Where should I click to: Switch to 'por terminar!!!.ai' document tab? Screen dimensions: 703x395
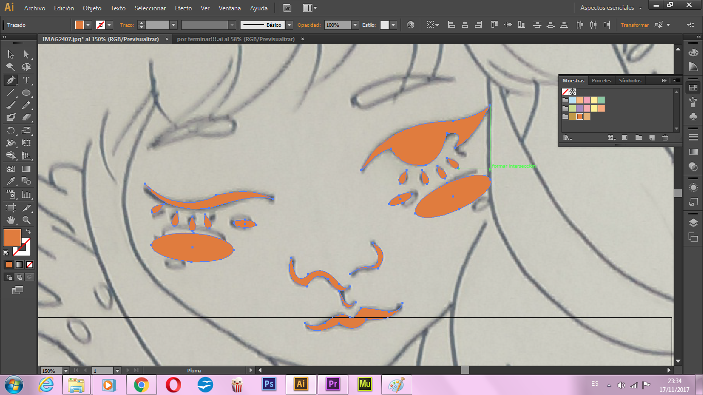pos(236,39)
